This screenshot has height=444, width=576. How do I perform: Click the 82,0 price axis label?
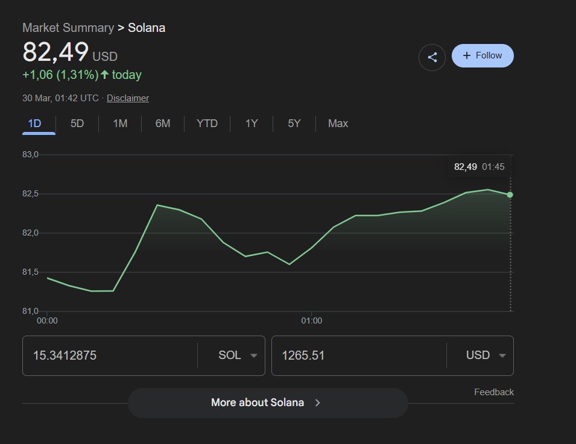(x=30, y=233)
